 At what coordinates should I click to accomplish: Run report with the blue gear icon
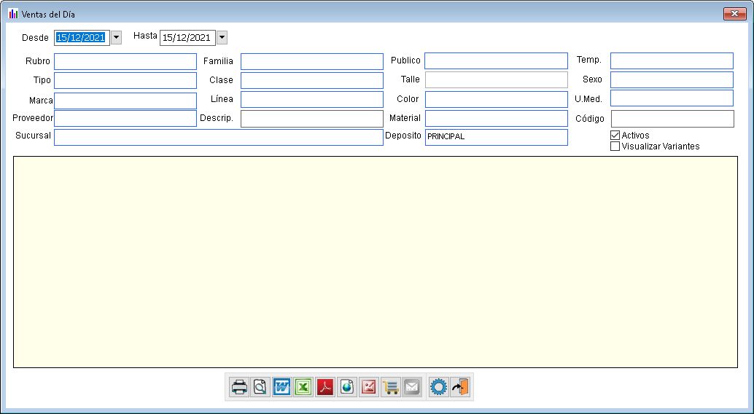pos(438,387)
